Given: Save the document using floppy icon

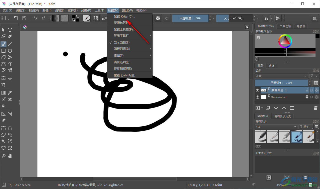Looking at the screenshot, I should [x=24, y=18].
